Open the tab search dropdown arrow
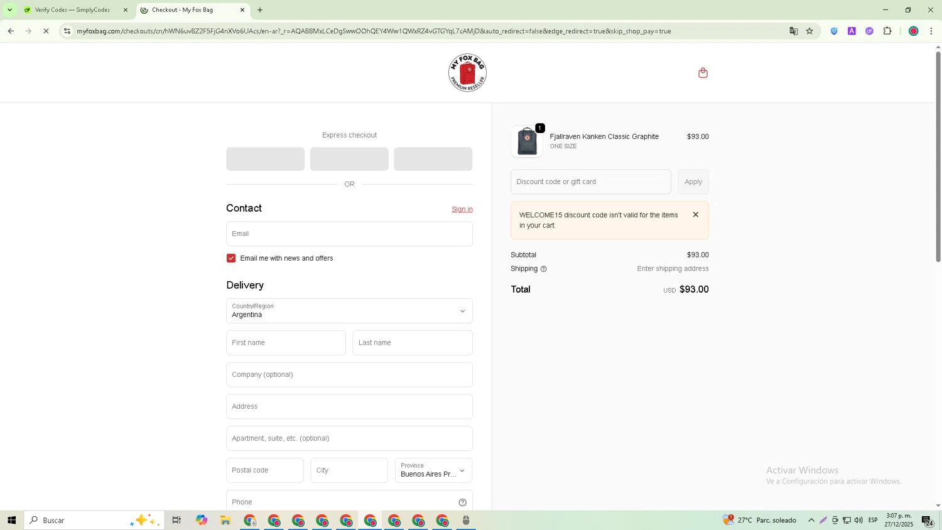942x530 pixels. (9, 10)
